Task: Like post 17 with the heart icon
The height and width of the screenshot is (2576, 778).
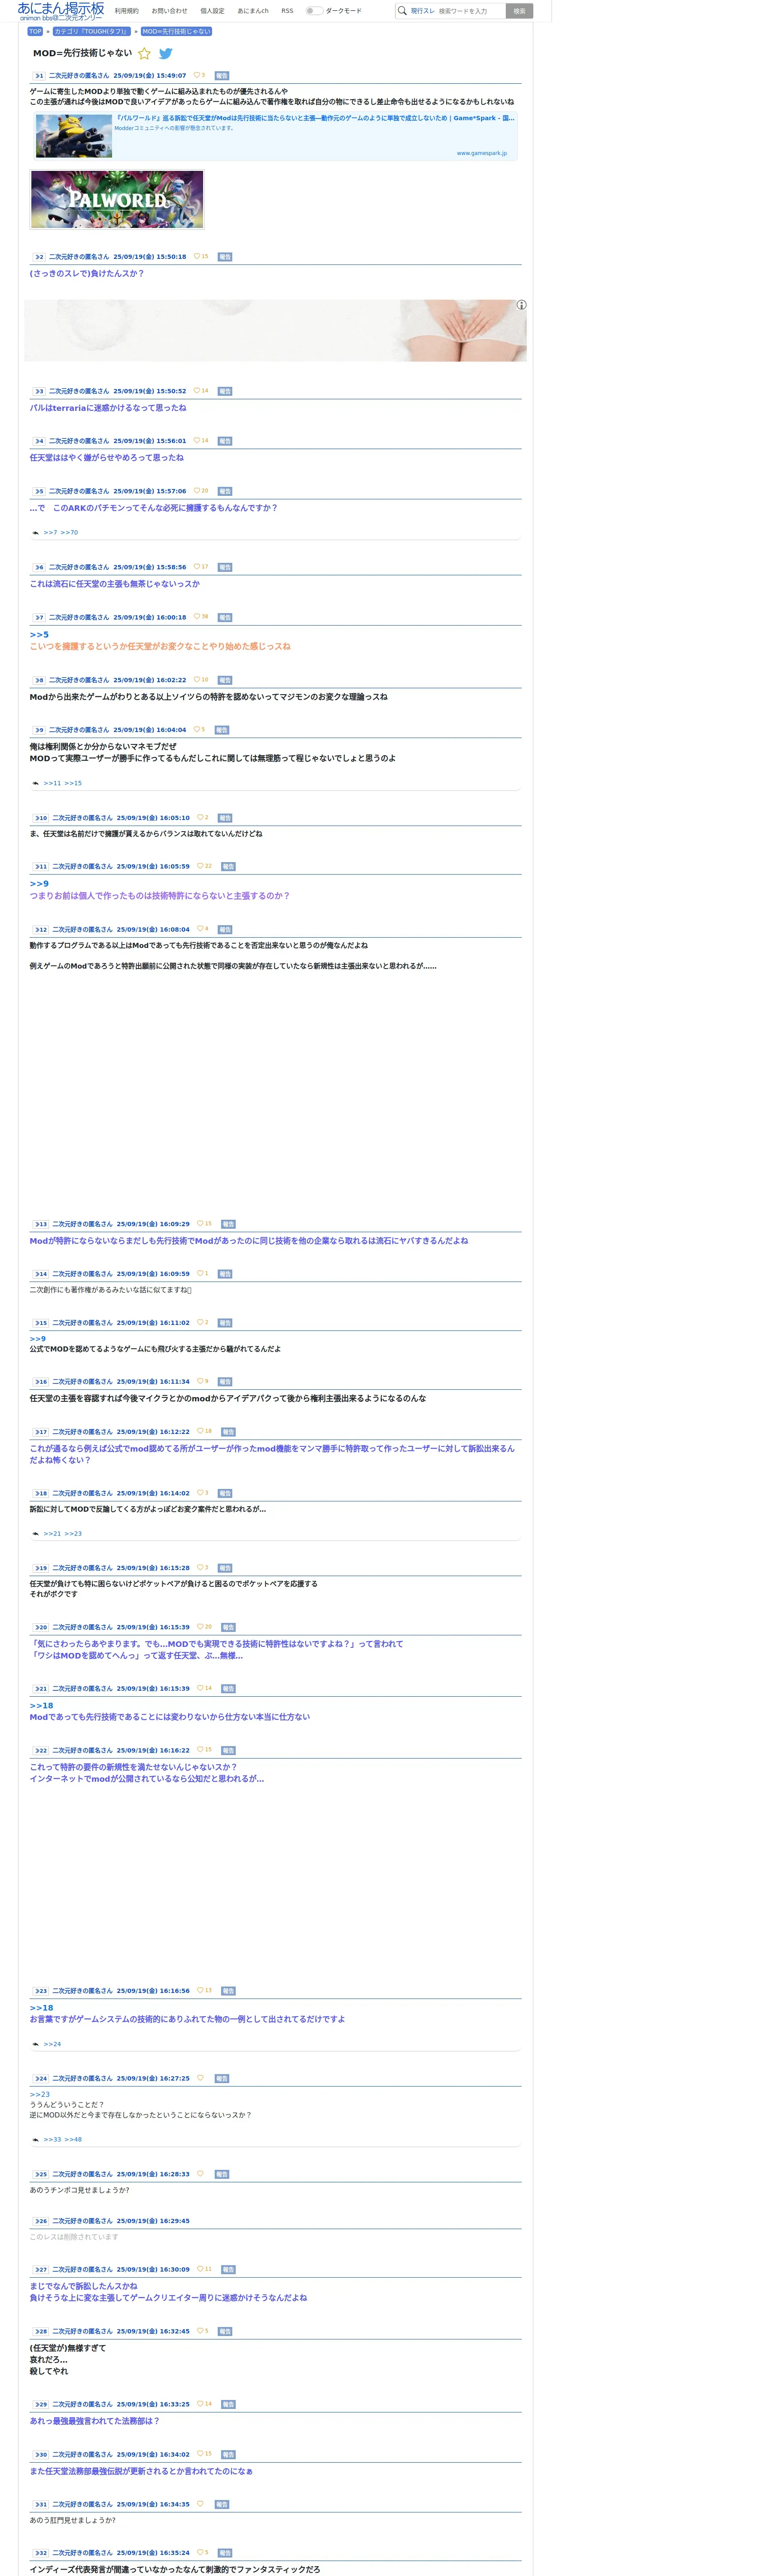Action: (x=200, y=1431)
